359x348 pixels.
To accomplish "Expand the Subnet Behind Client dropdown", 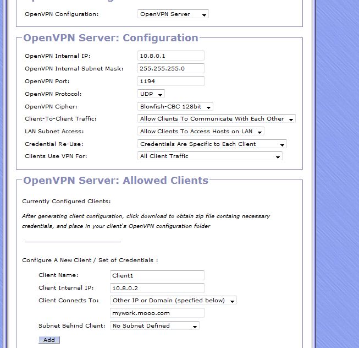I will point(154,326).
